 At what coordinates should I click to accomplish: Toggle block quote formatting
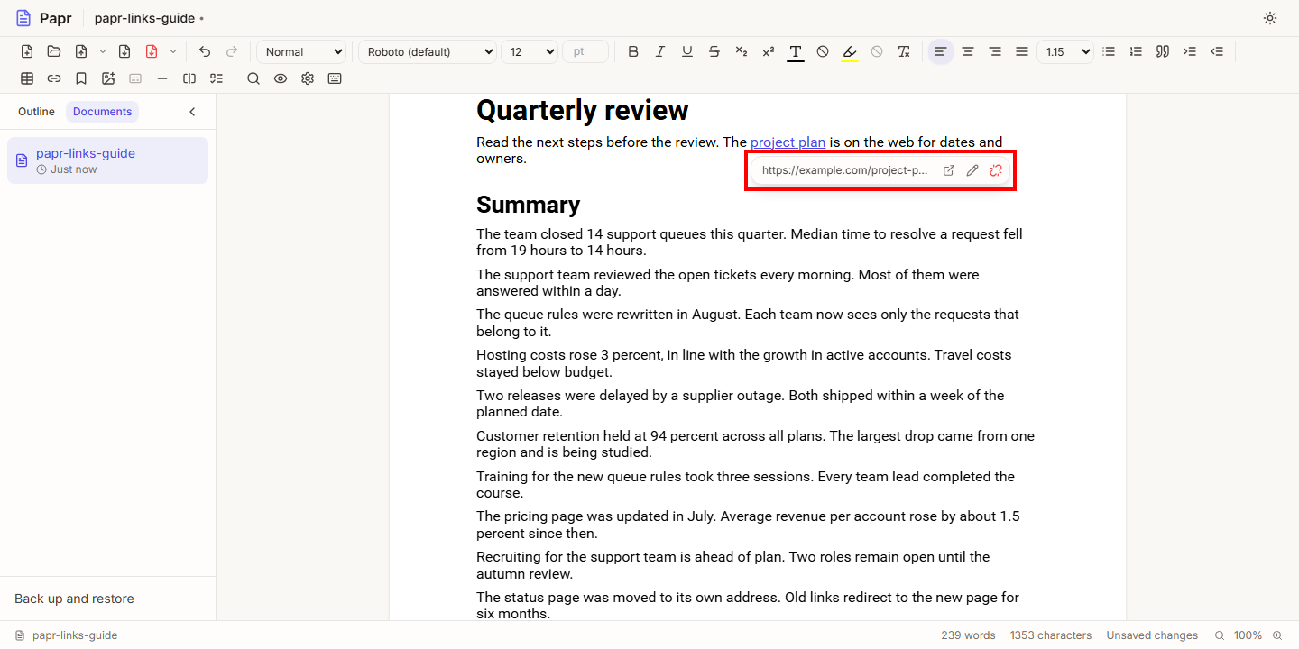pyautogui.click(x=1163, y=51)
